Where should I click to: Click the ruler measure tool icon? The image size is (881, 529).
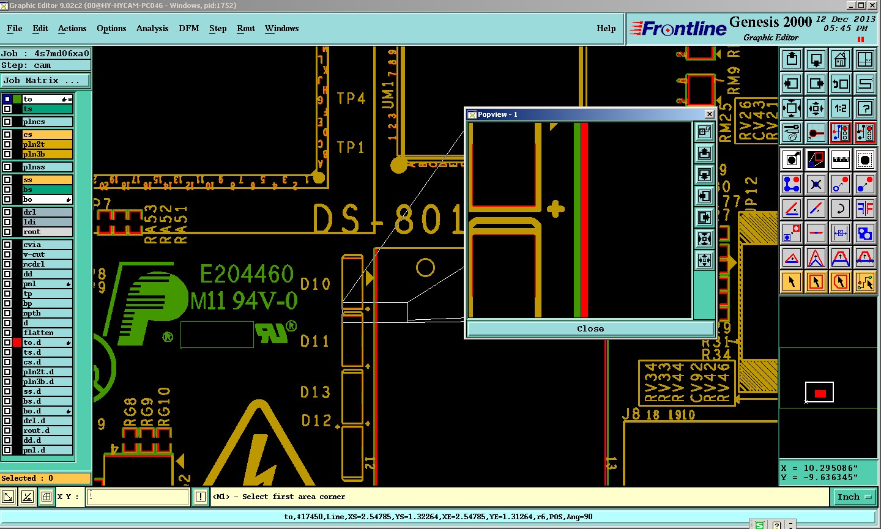[841, 160]
